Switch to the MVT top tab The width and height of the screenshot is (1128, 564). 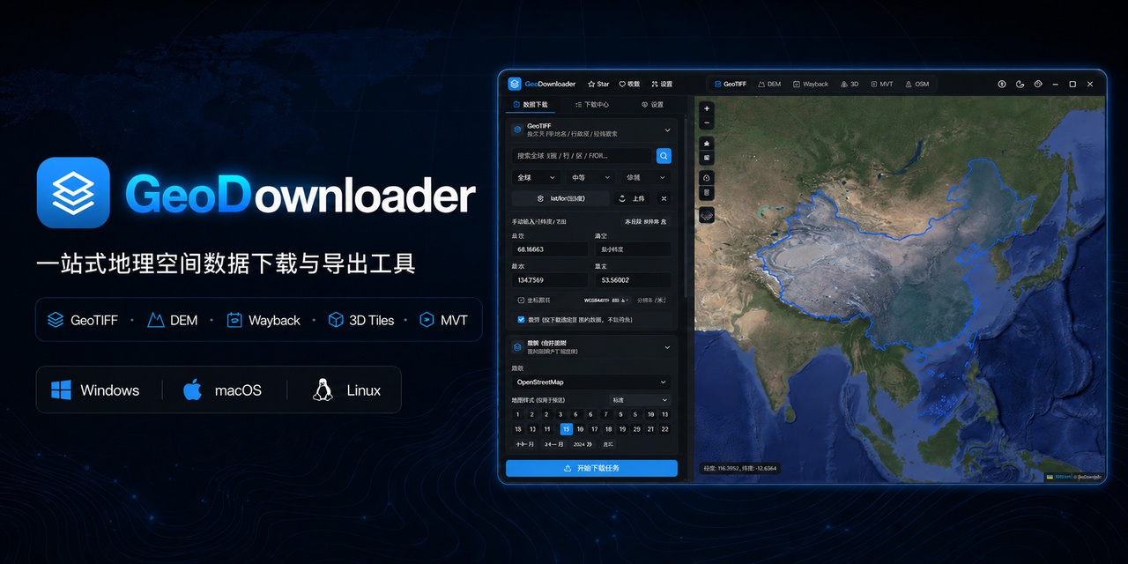(x=881, y=85)
